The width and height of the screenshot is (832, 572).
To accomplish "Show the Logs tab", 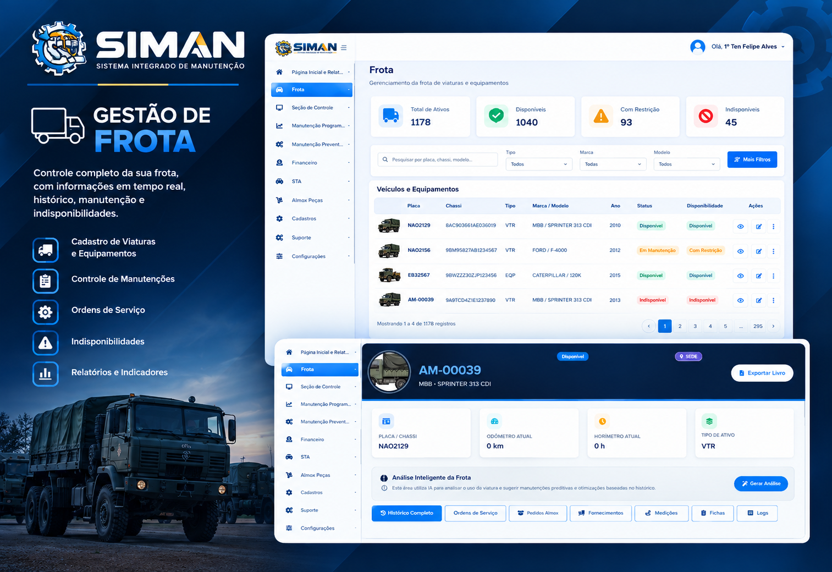I will pyautogui.click(x=757, y=513).
